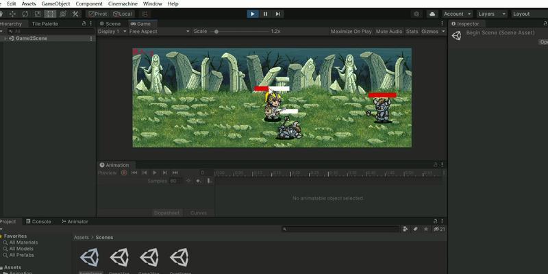
Task: Open the Layers dropdown
Action: (491, 14)
